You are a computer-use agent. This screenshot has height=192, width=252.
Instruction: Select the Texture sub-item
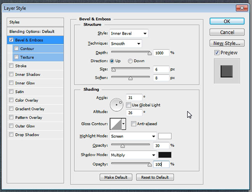[27, 57]
